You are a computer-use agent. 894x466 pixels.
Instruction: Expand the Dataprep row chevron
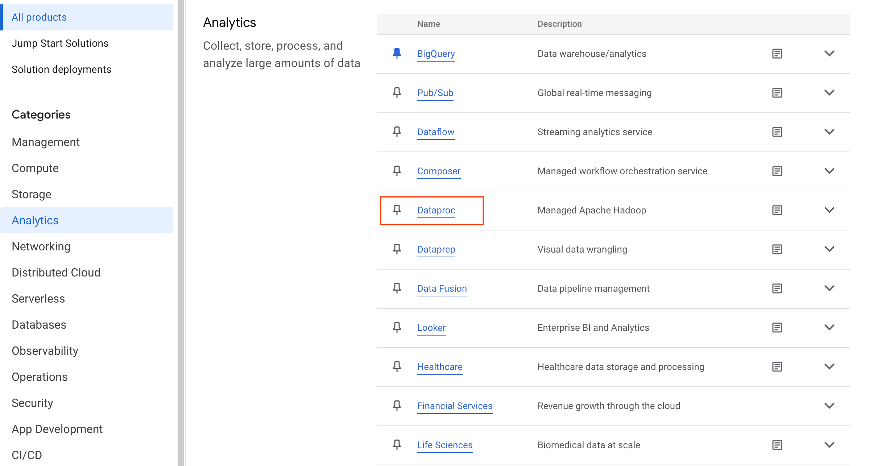[829, 249]
